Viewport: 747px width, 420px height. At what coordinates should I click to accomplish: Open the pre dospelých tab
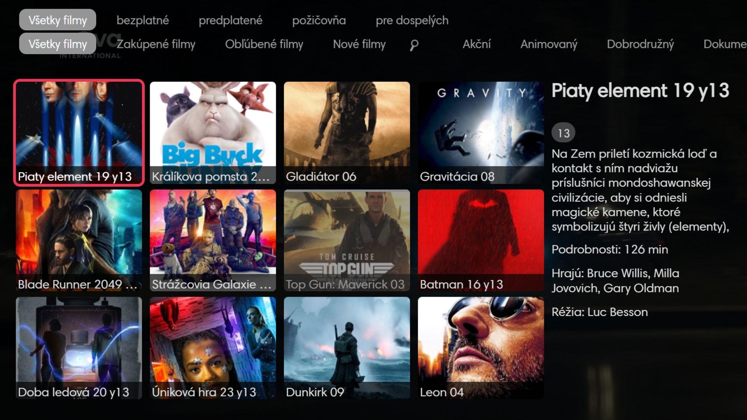click(x=412, y=20)
